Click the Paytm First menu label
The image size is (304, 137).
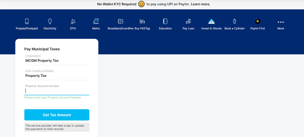258,28
